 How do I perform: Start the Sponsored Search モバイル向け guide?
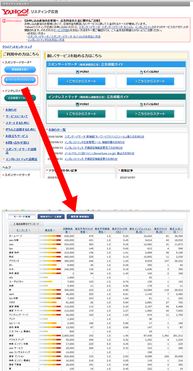coord(150,81)
